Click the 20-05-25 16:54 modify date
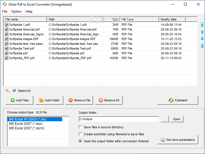This screenshot has height=154, width=205. tap(171, 34)
